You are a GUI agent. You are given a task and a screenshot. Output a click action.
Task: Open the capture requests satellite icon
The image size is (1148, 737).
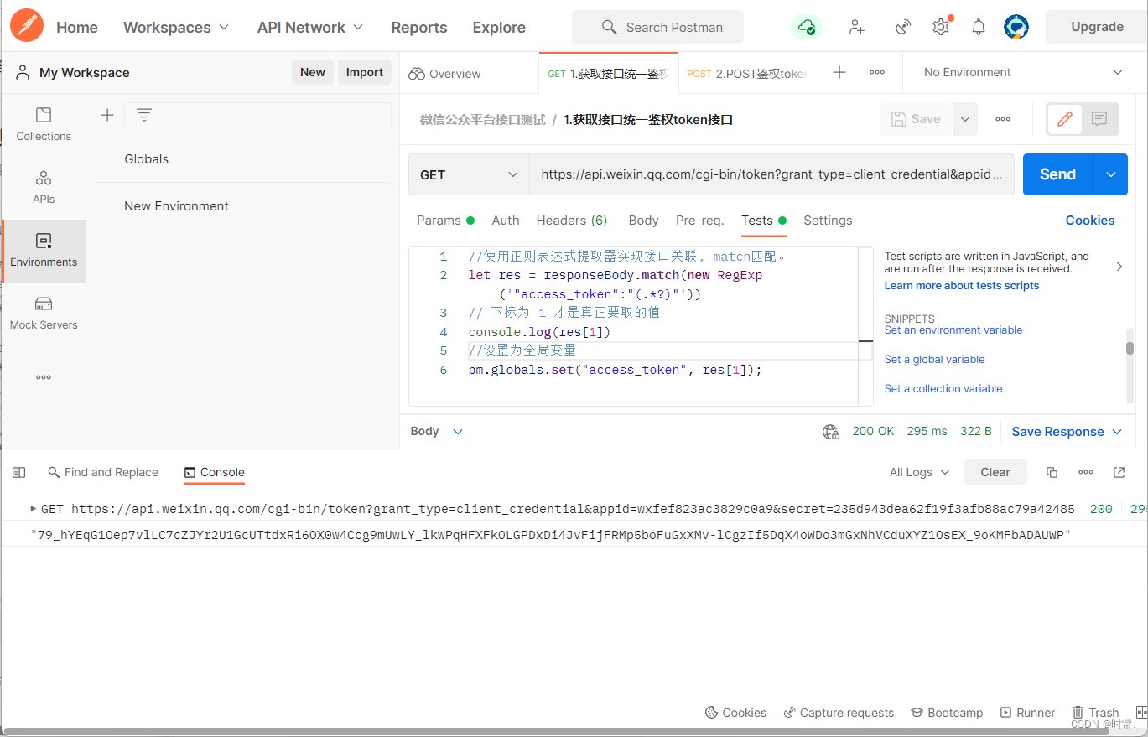903,27
